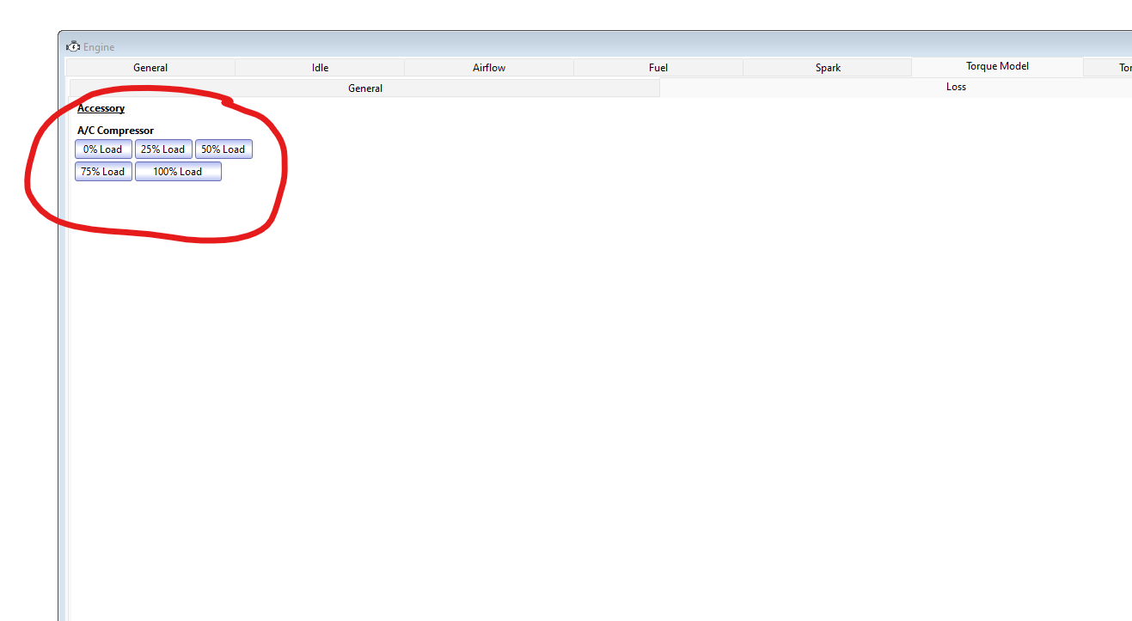Click the Engine title text
This screenshot has width=1132, height=621.
pyautogui.click(x=99, y=47)
